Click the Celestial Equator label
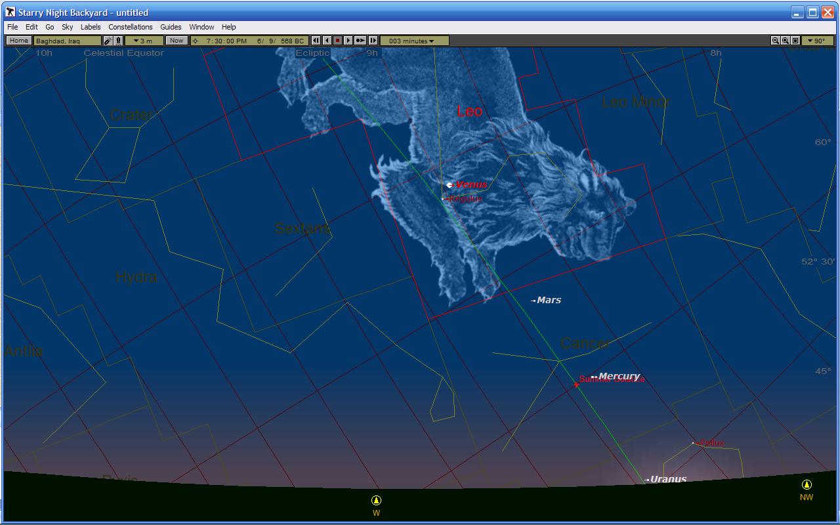Screen dimensions: 840x525 pos(123,53)
